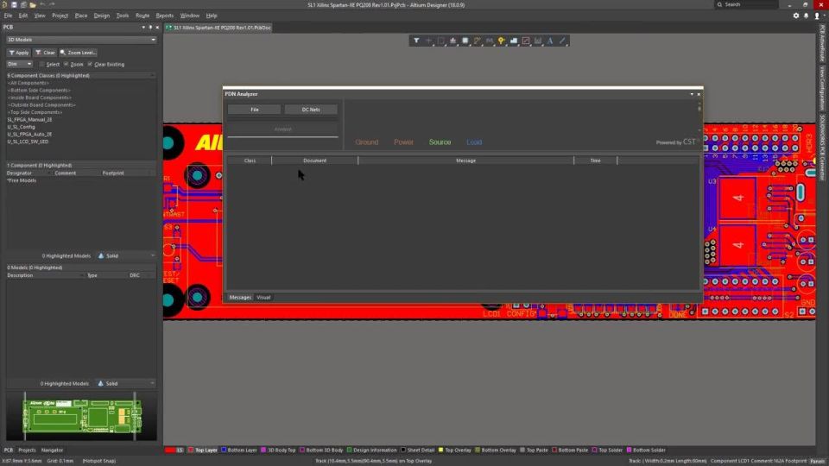Open the dimension tool icon
The height and width of the screenshot is (466, 829).
pyautogui.click(x=538, y=41)
